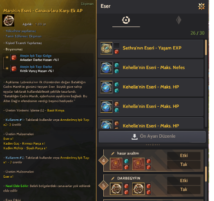Switch to the circular artifact tab

[x=126, y=20]
